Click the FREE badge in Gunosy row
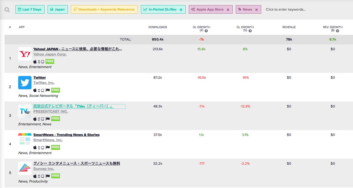The image size is (353, 188). click(56, 176)
